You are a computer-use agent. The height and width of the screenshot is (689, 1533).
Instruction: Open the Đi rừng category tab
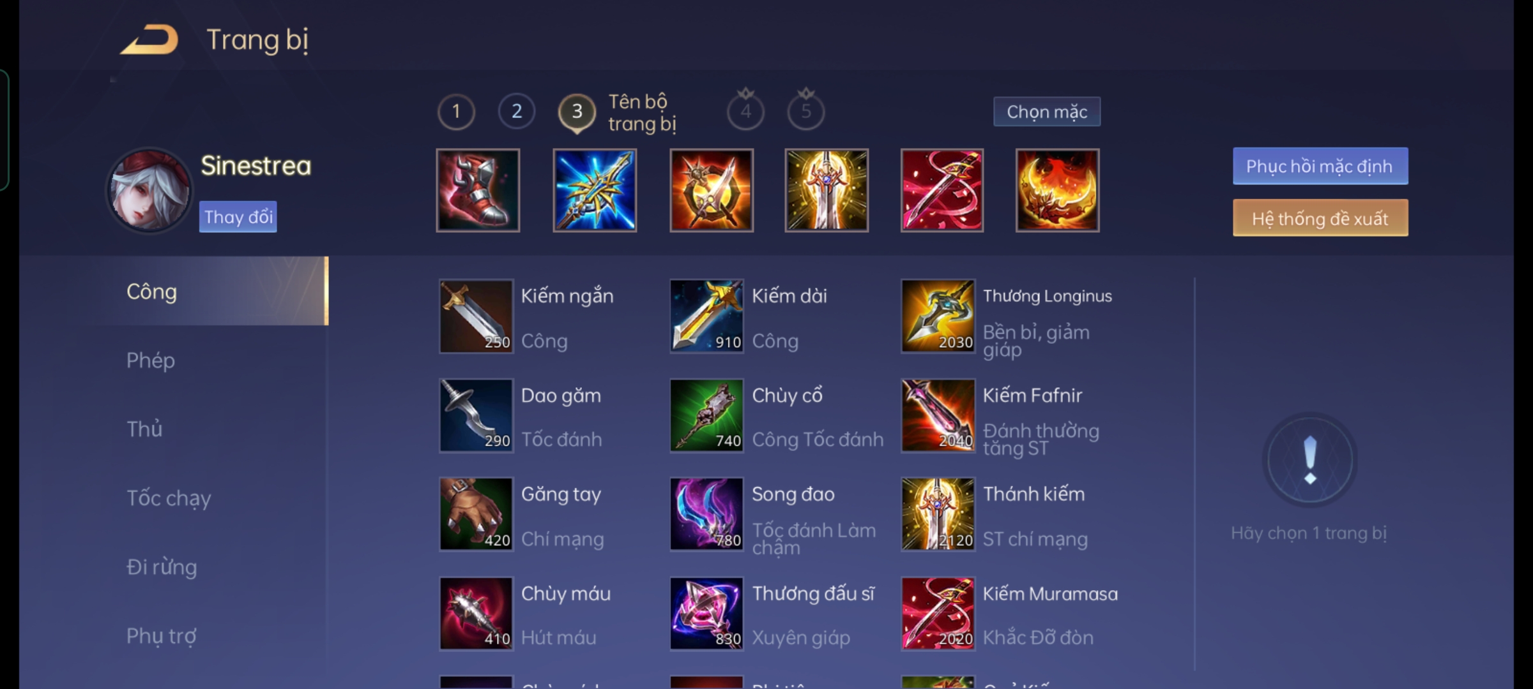click(162, 567)
